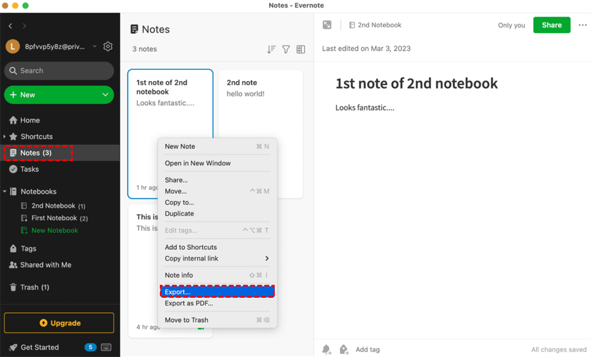Image resolution: width=592 pixels, height=357 pixels.
Task: Expand the account email dropdown arrow
Action: (x=94, y=46)
